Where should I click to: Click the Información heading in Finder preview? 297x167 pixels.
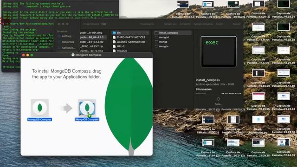pos(204,89)
